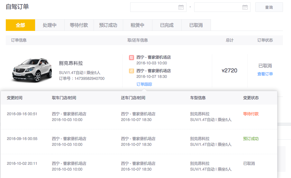Click the 查看订单 link

tap(265, 74)
